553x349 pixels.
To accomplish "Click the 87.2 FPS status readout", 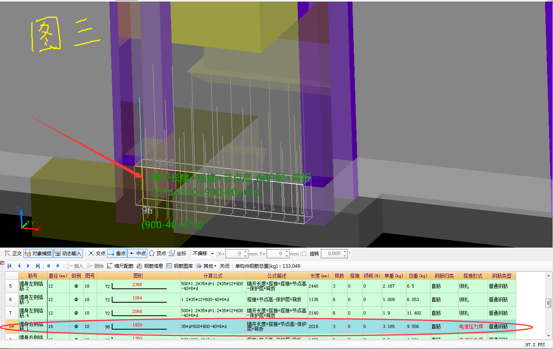I will 536,345.
